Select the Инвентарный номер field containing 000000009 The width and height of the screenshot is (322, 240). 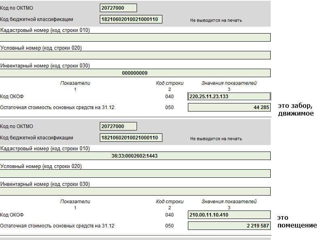(135, 73)
